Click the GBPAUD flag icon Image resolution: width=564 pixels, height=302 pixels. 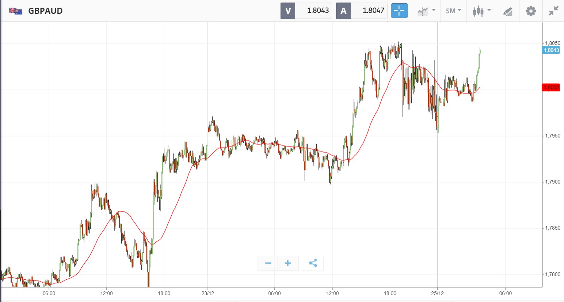[15, 11]
